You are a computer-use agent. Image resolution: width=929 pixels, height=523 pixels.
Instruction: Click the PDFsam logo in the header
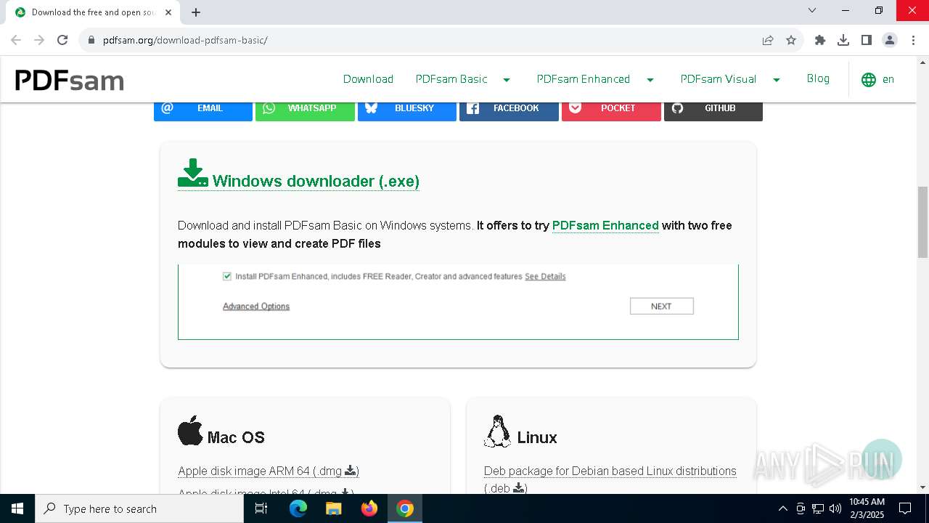tap(70, 80)
